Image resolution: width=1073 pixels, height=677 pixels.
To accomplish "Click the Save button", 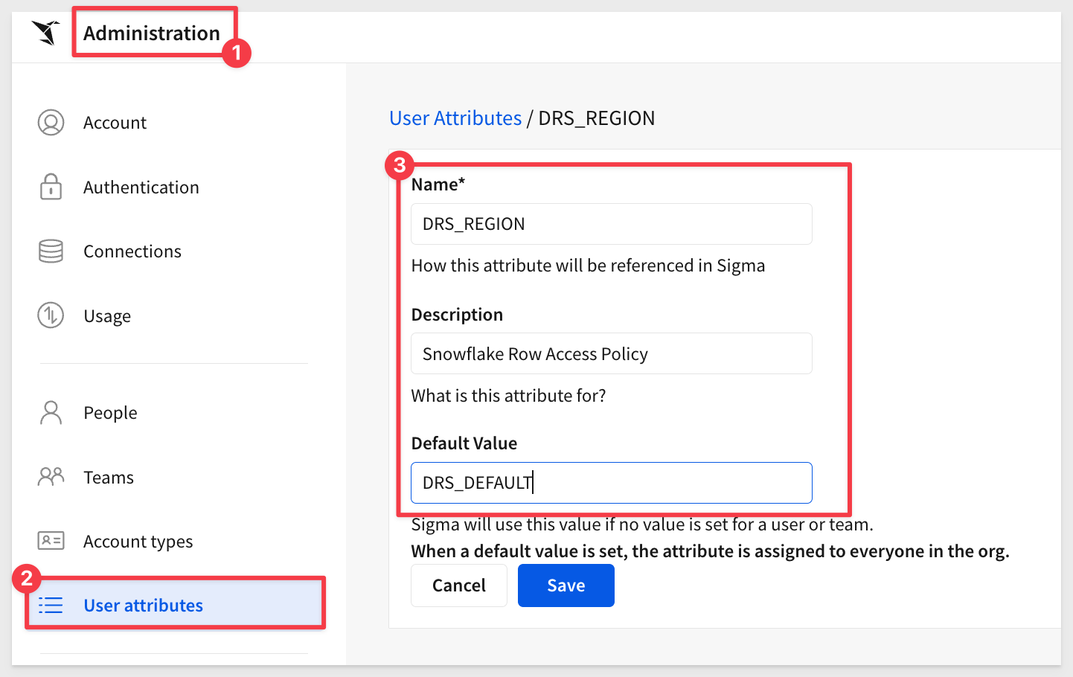I will 566,585.
